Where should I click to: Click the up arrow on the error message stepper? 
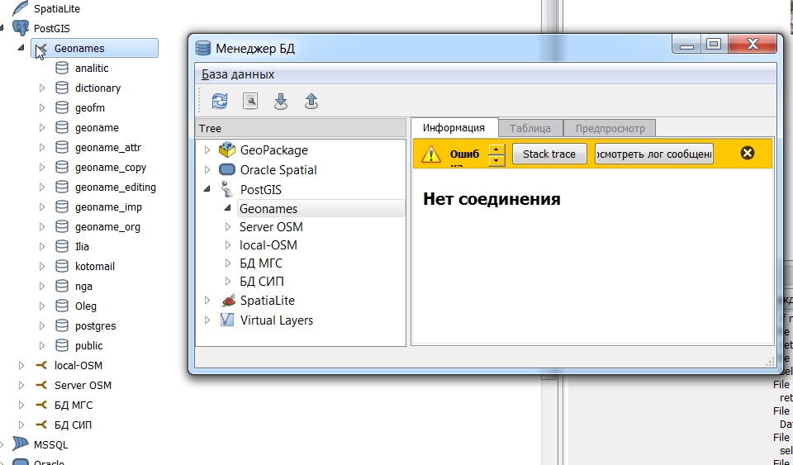pyautogui.click(x=496, y=149)
